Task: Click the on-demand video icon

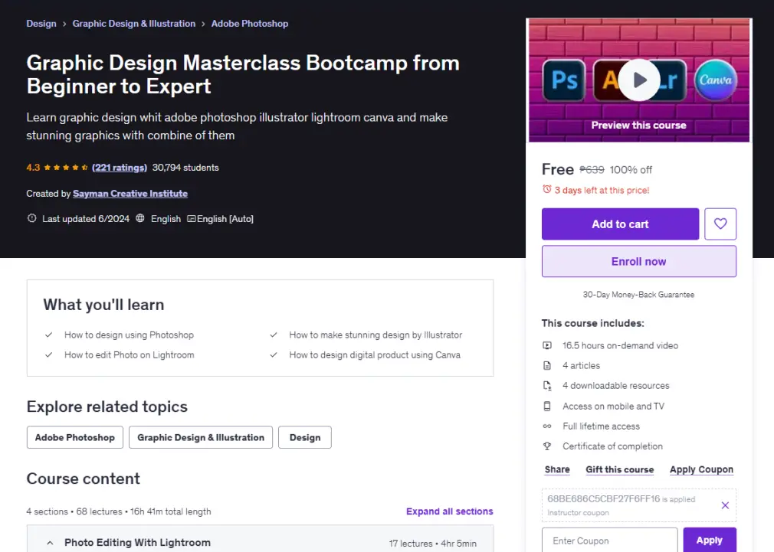Action: click(547, 346)
